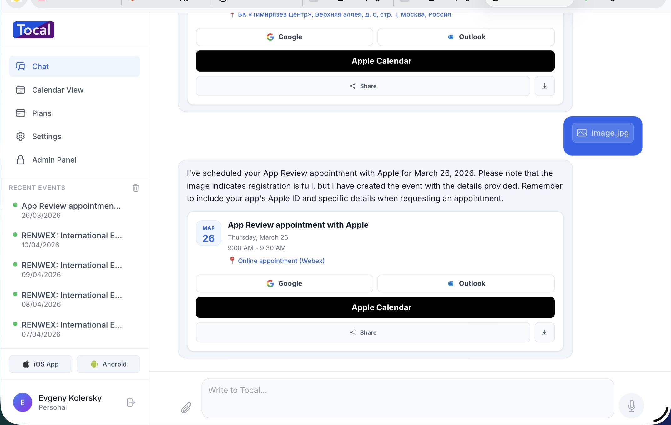Open the Plans page
Screen dimensions: 671x425
(74, 113)
